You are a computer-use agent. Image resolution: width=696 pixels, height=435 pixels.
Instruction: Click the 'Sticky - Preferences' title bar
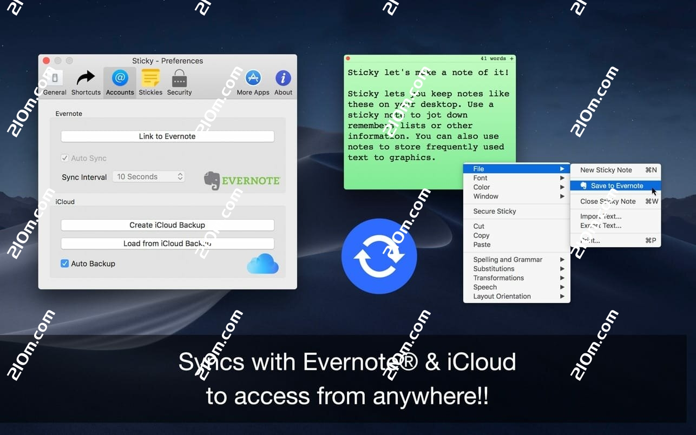pyautogui.click(x=167, y=61)
